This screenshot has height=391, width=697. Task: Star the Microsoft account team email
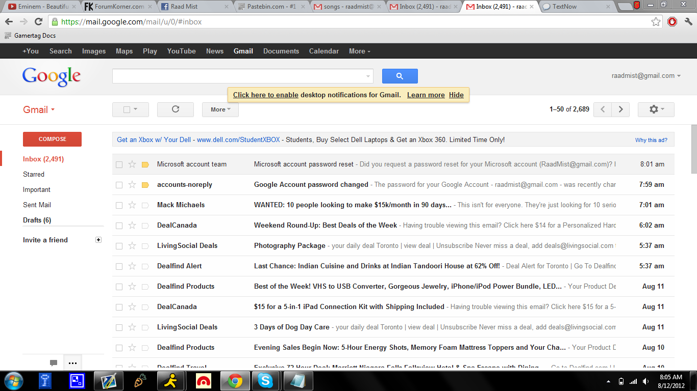click(x=132, y=164)
